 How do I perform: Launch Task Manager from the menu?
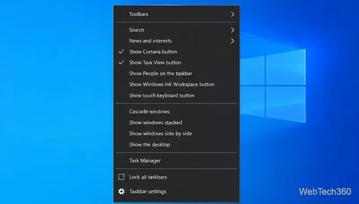176,161
